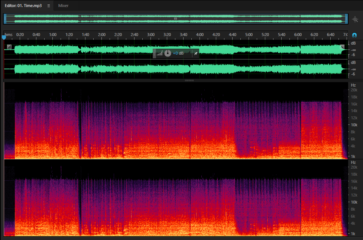Click the 16k label on top frequency scale
Image resolution: width=363 pixels, height=240 pixels.
click(354, 104)
